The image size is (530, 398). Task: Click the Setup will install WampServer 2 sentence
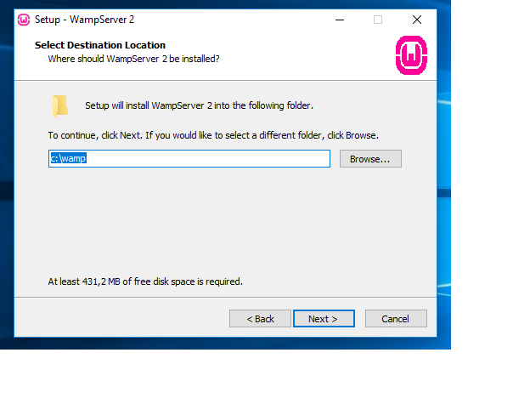pyautogui.click(x=199, y=105)
